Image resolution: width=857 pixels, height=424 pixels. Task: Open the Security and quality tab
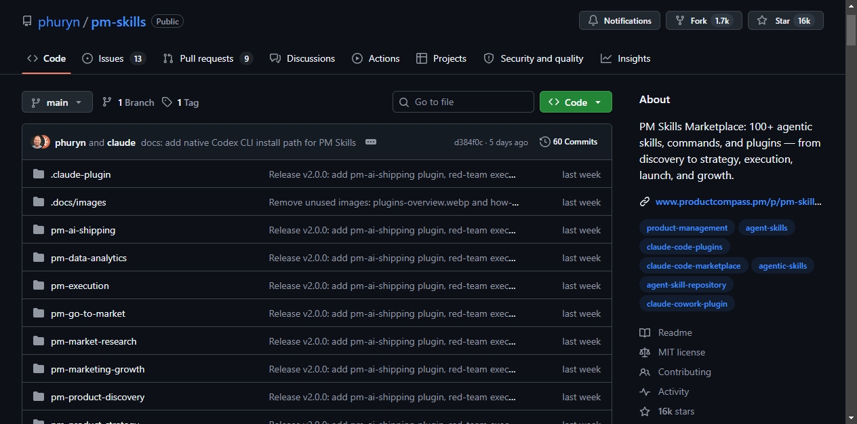[534, 58]
